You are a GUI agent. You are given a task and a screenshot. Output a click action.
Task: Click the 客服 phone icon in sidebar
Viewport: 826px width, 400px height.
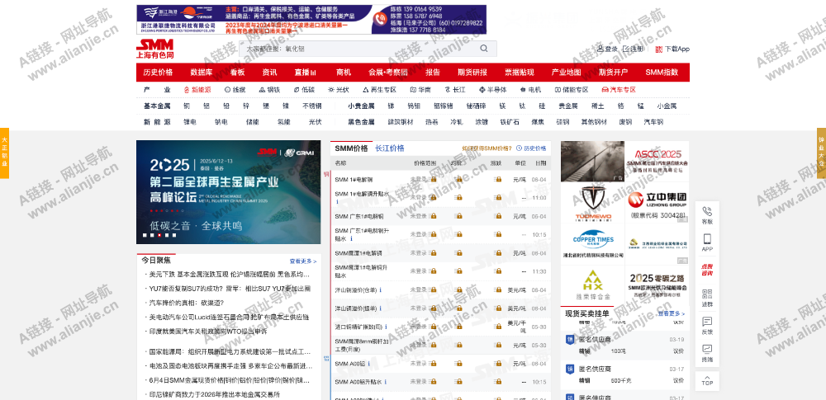point(707,212)
